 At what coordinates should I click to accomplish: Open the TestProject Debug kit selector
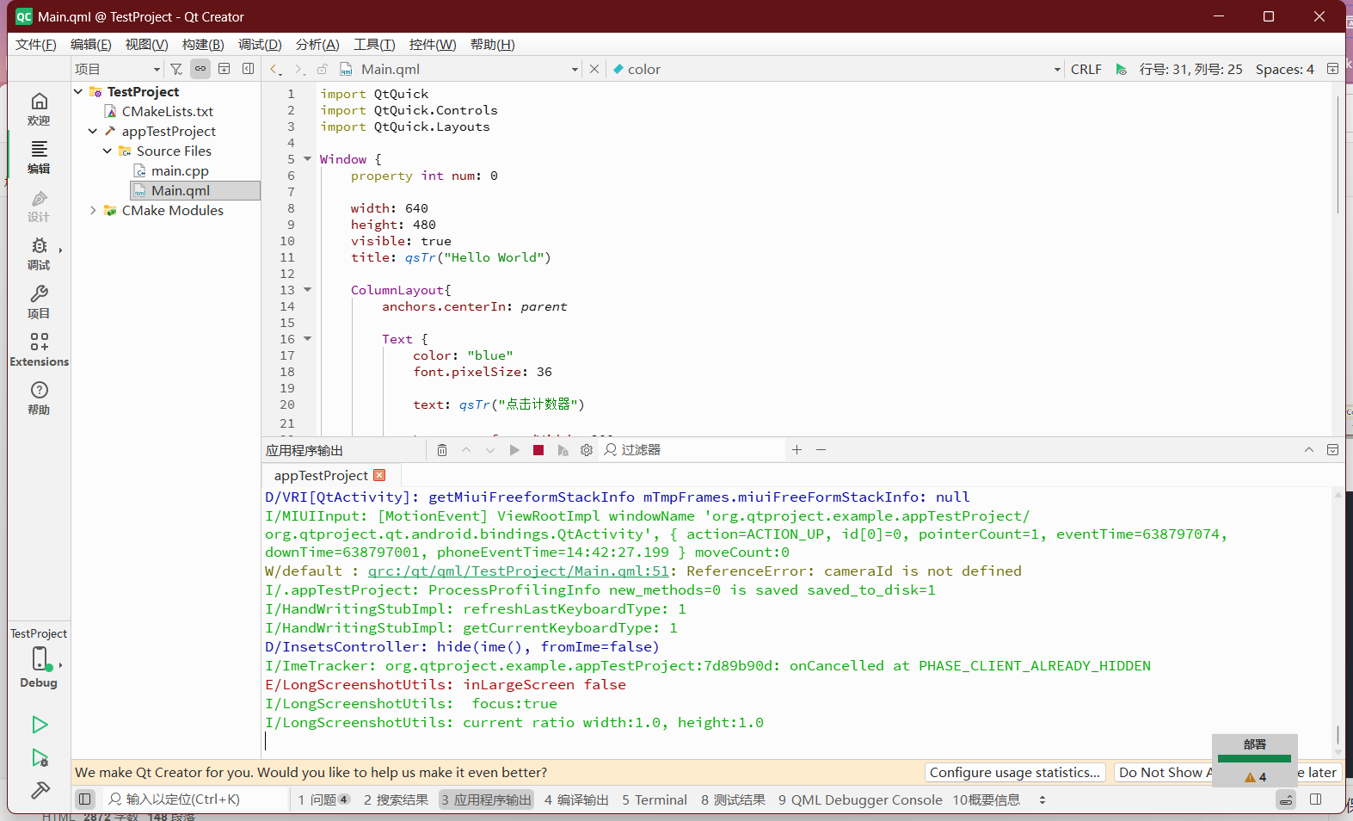tap(39, 658)
